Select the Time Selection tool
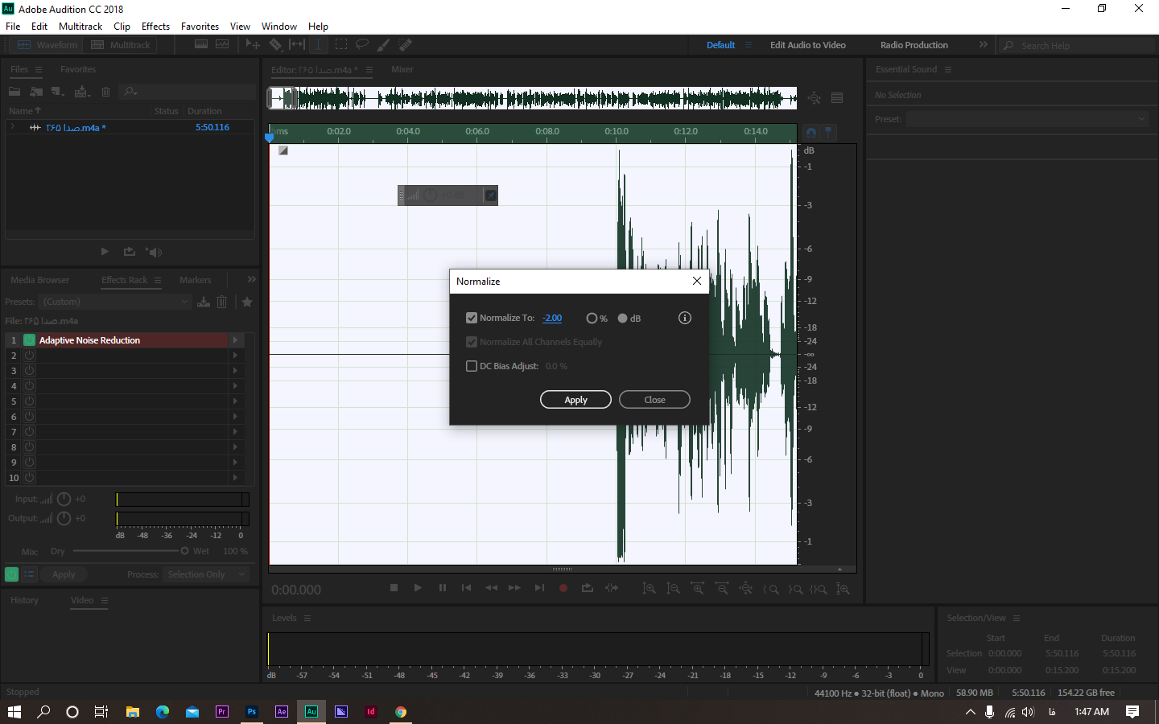 [319, 45]
